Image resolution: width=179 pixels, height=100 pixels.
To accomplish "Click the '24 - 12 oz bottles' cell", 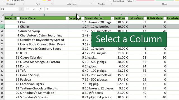I will click(99, 27).
